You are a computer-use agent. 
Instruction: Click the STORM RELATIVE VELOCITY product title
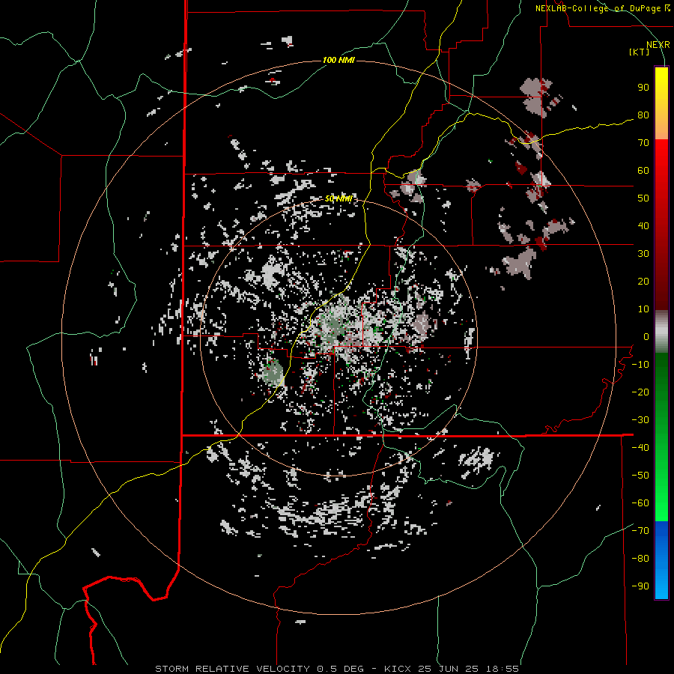click(232, 669)
